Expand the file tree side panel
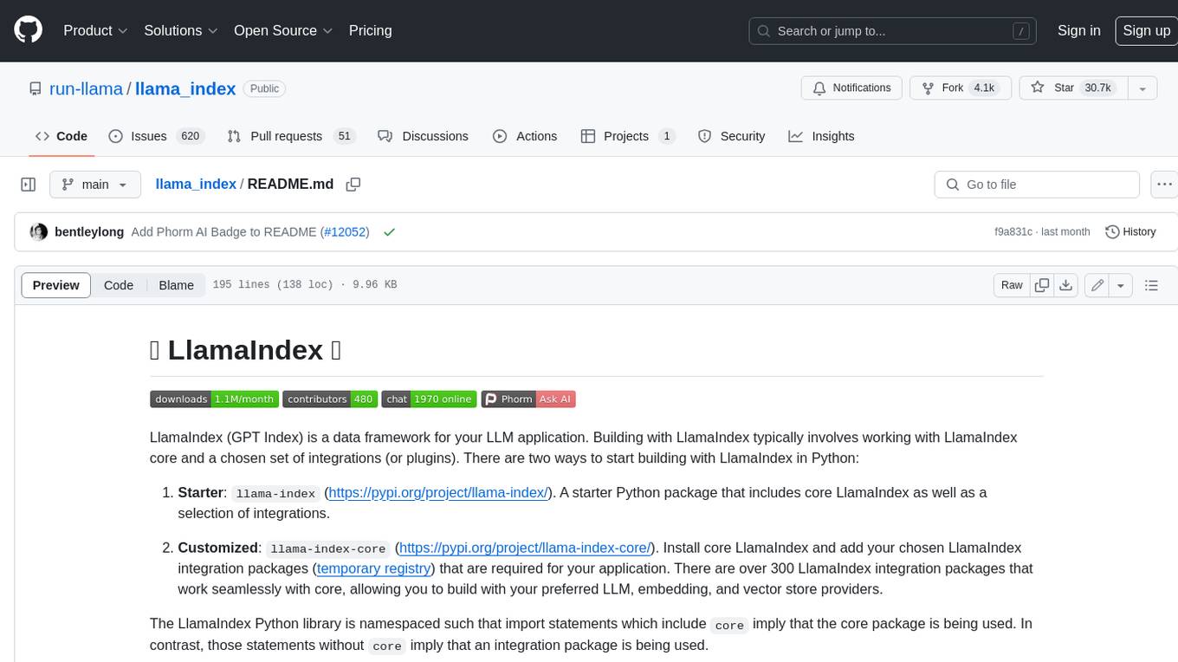Screen dimensions: 1178x662 pyautogui.click(x=28, y=185)
